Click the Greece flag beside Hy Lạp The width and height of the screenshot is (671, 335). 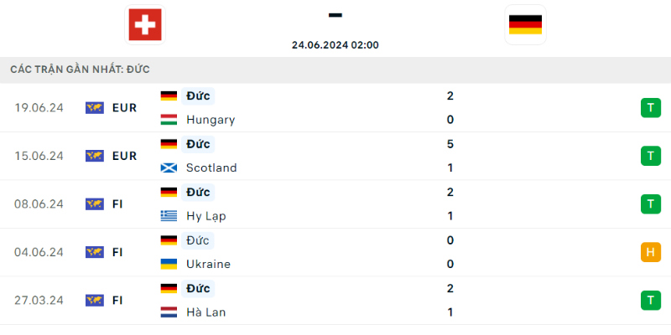click(169, 216)
